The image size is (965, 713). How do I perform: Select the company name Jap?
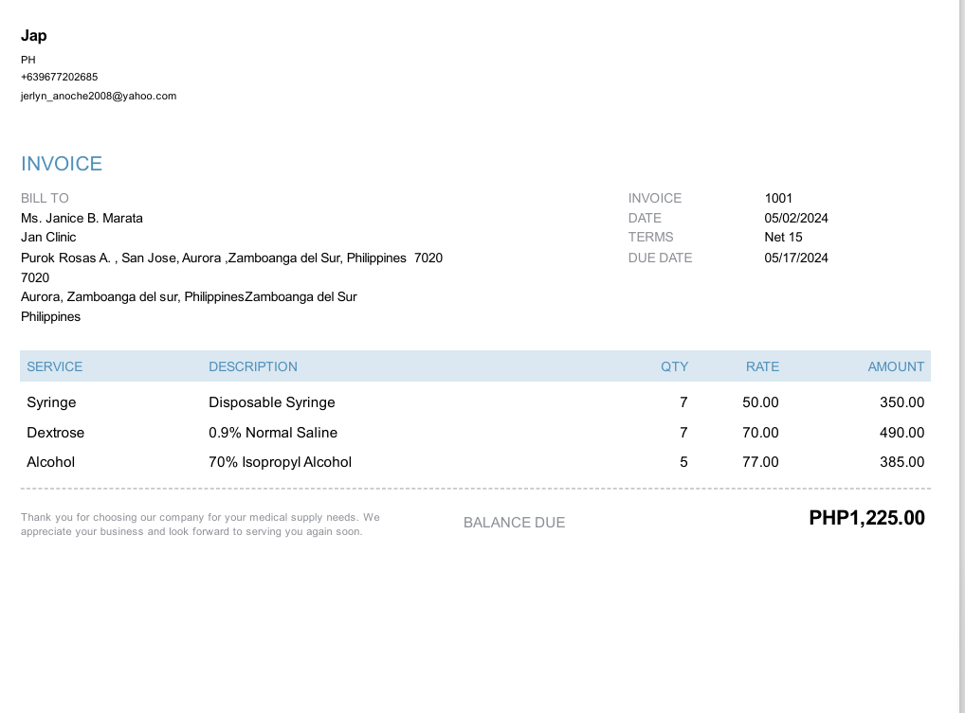[x=34, y=36]
